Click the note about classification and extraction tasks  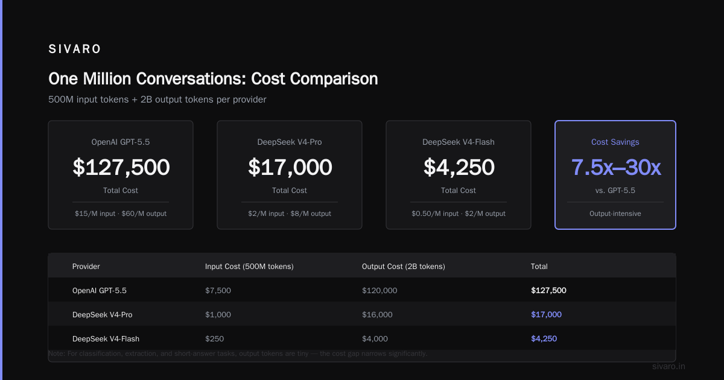point(238,353)
